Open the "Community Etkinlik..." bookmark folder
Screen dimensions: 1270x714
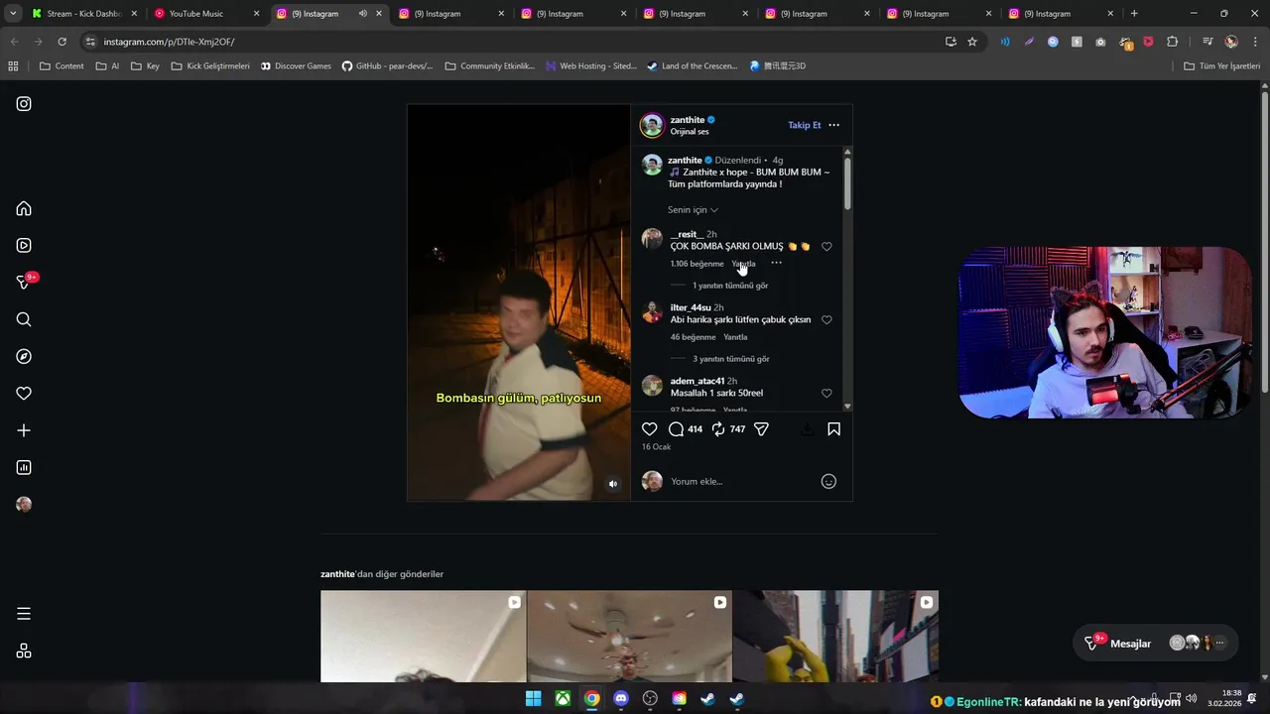pos(490,66)
